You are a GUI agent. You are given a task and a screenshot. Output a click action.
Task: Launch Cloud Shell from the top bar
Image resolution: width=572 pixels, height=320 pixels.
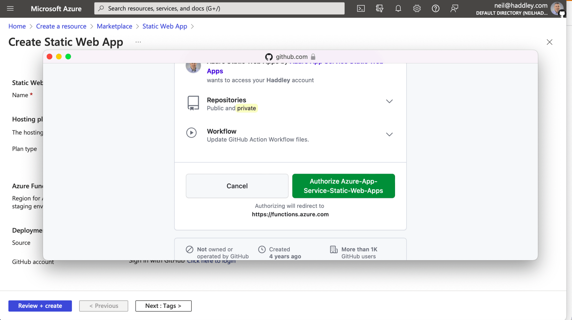tap(361, 8)
